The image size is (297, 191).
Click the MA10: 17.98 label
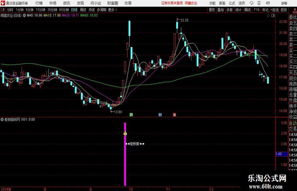pyautogui.click(x=52, y=15)
